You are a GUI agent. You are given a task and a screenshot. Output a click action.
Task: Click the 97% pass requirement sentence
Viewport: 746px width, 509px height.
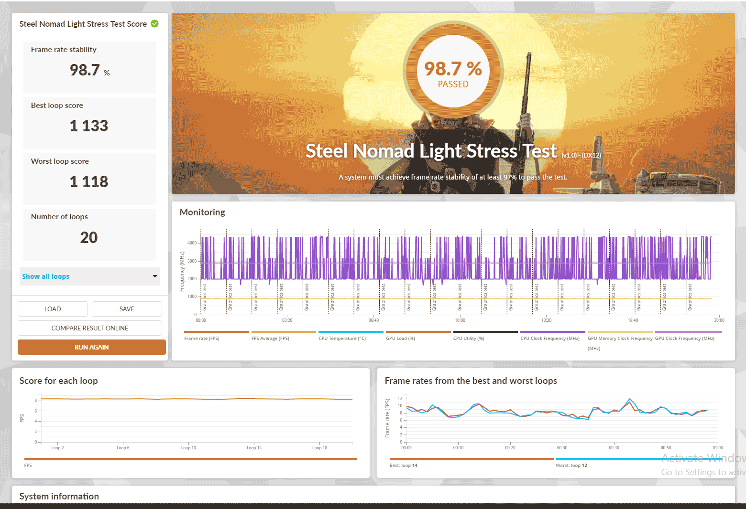[x=453, y=177]
